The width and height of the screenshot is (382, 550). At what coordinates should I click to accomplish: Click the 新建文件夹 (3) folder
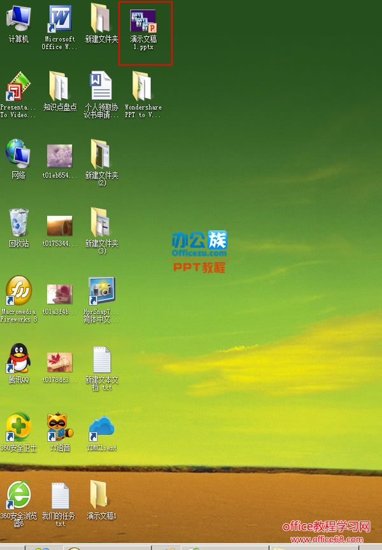pyautogui.click(x=101, y=223)
